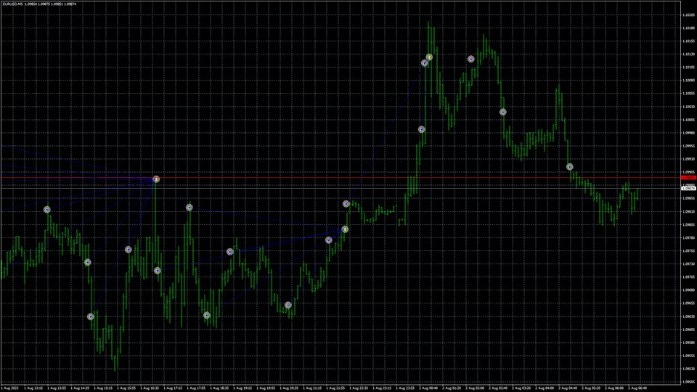Click the 1.09630 price axis label
The image size is (697, 392).
click(688, 317)
